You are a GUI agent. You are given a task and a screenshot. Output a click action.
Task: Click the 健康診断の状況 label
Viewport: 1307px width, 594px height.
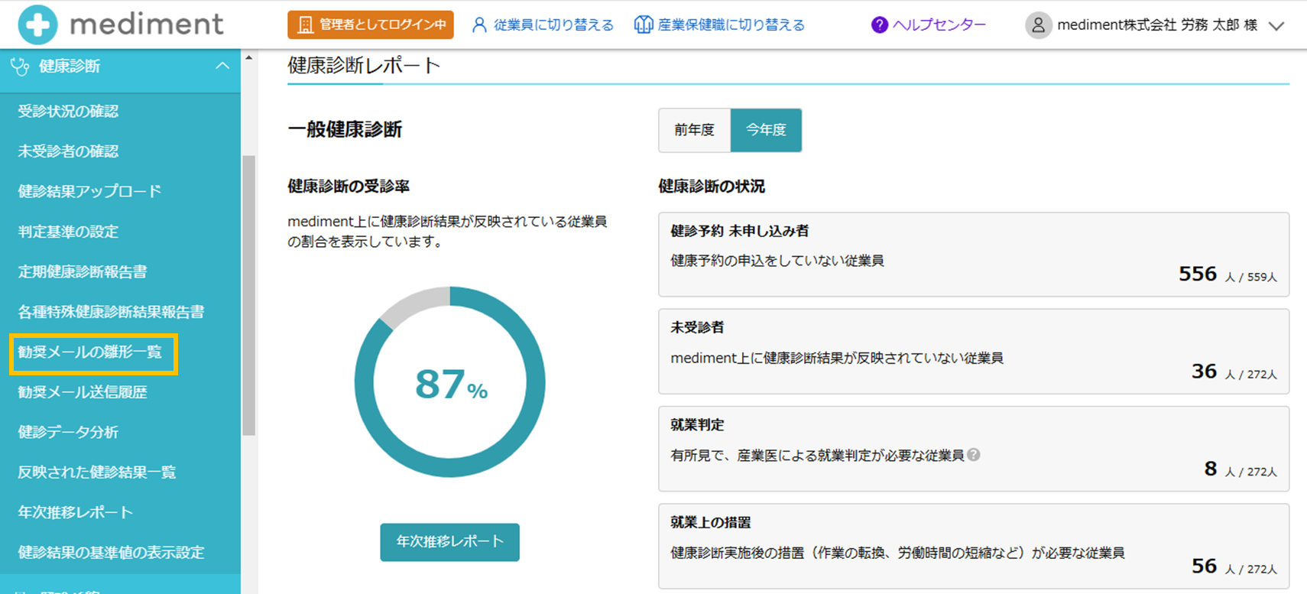tap(712, 187)
